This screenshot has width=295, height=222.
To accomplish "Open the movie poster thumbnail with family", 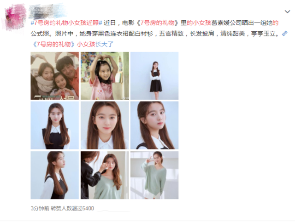I will 55,76.
